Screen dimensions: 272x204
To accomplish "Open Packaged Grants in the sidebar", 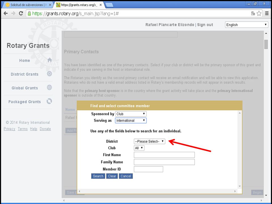I will click(24, 102).
